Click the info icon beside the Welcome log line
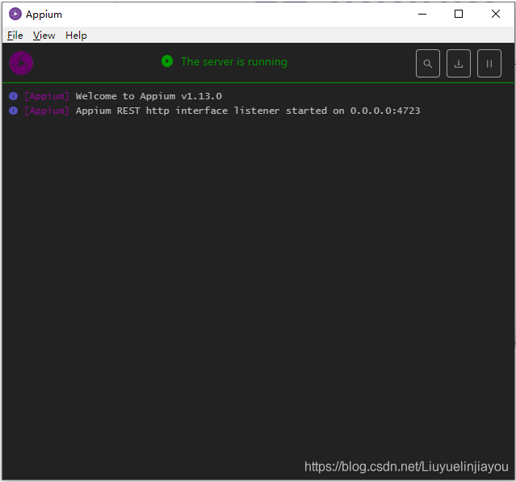 13,96
